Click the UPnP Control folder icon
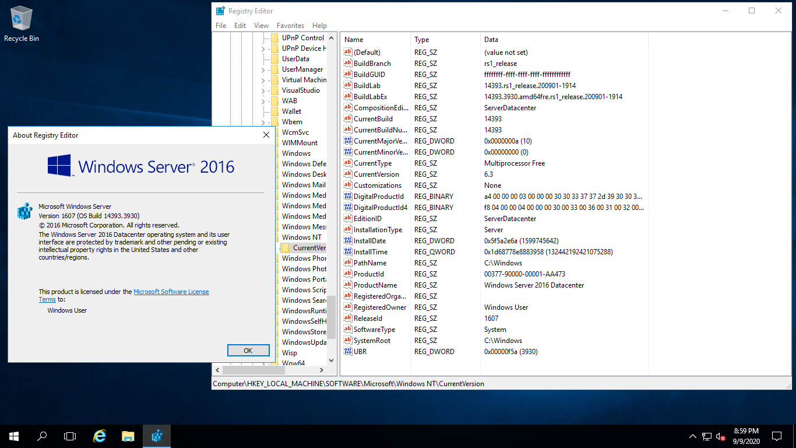This screenshot has width=796, height=448. click(274, 38)
